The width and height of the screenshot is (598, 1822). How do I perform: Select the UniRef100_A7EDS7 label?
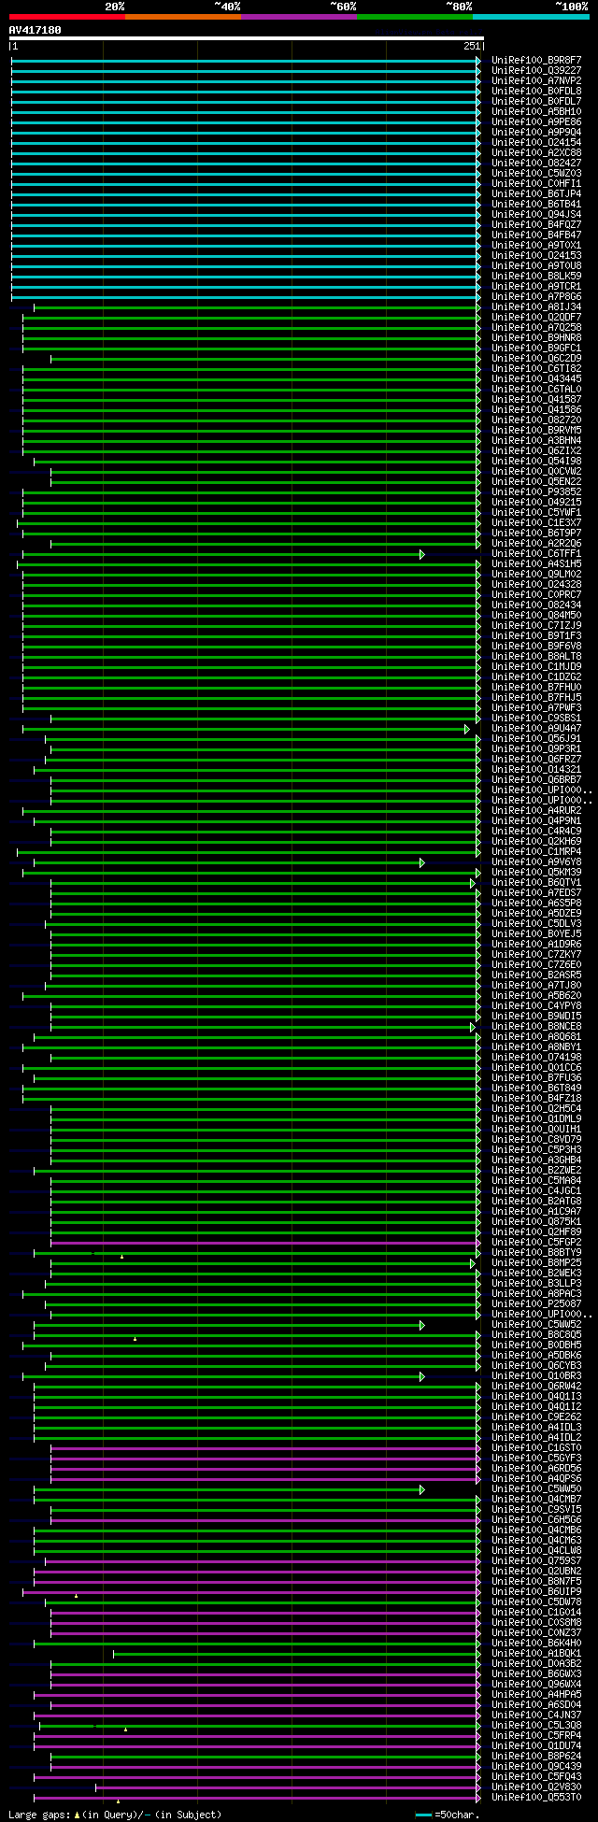pos(536,892)
